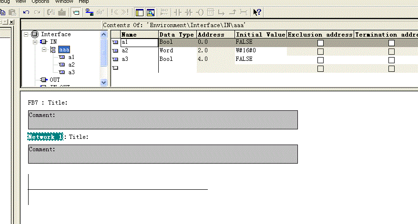Close the left side panel with X

pyautogui.click(x=11, y=22)
